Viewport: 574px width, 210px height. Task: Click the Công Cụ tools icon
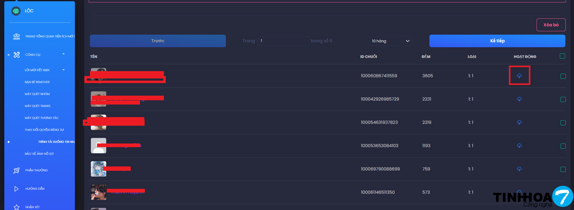(x=17, y=55)
